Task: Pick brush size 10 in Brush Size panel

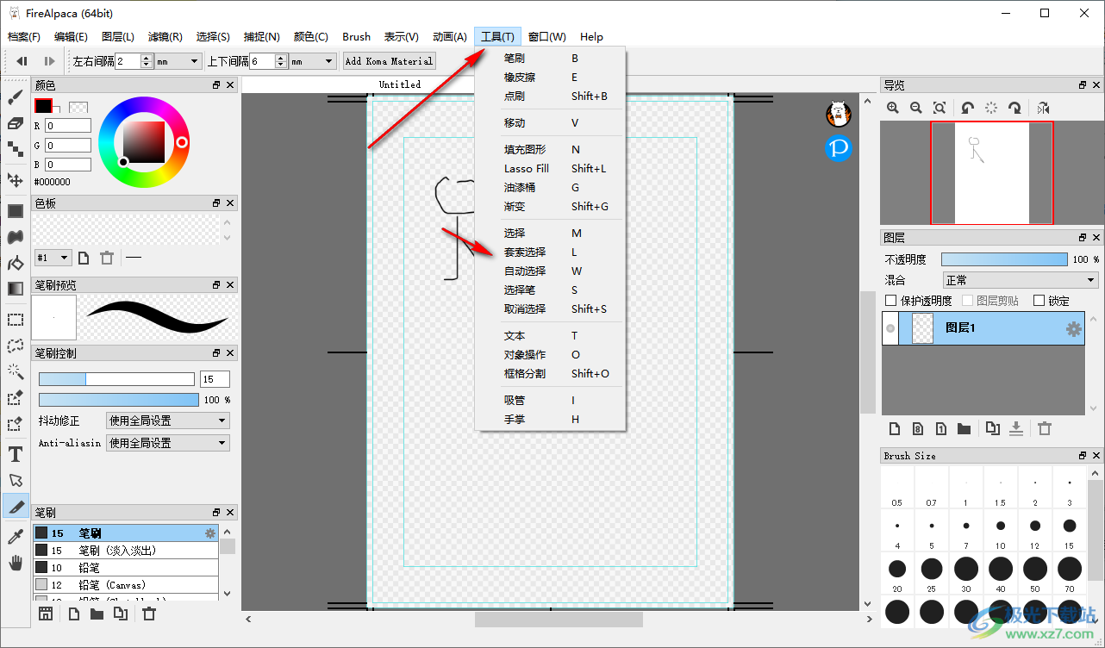Action: point(1001,531)
